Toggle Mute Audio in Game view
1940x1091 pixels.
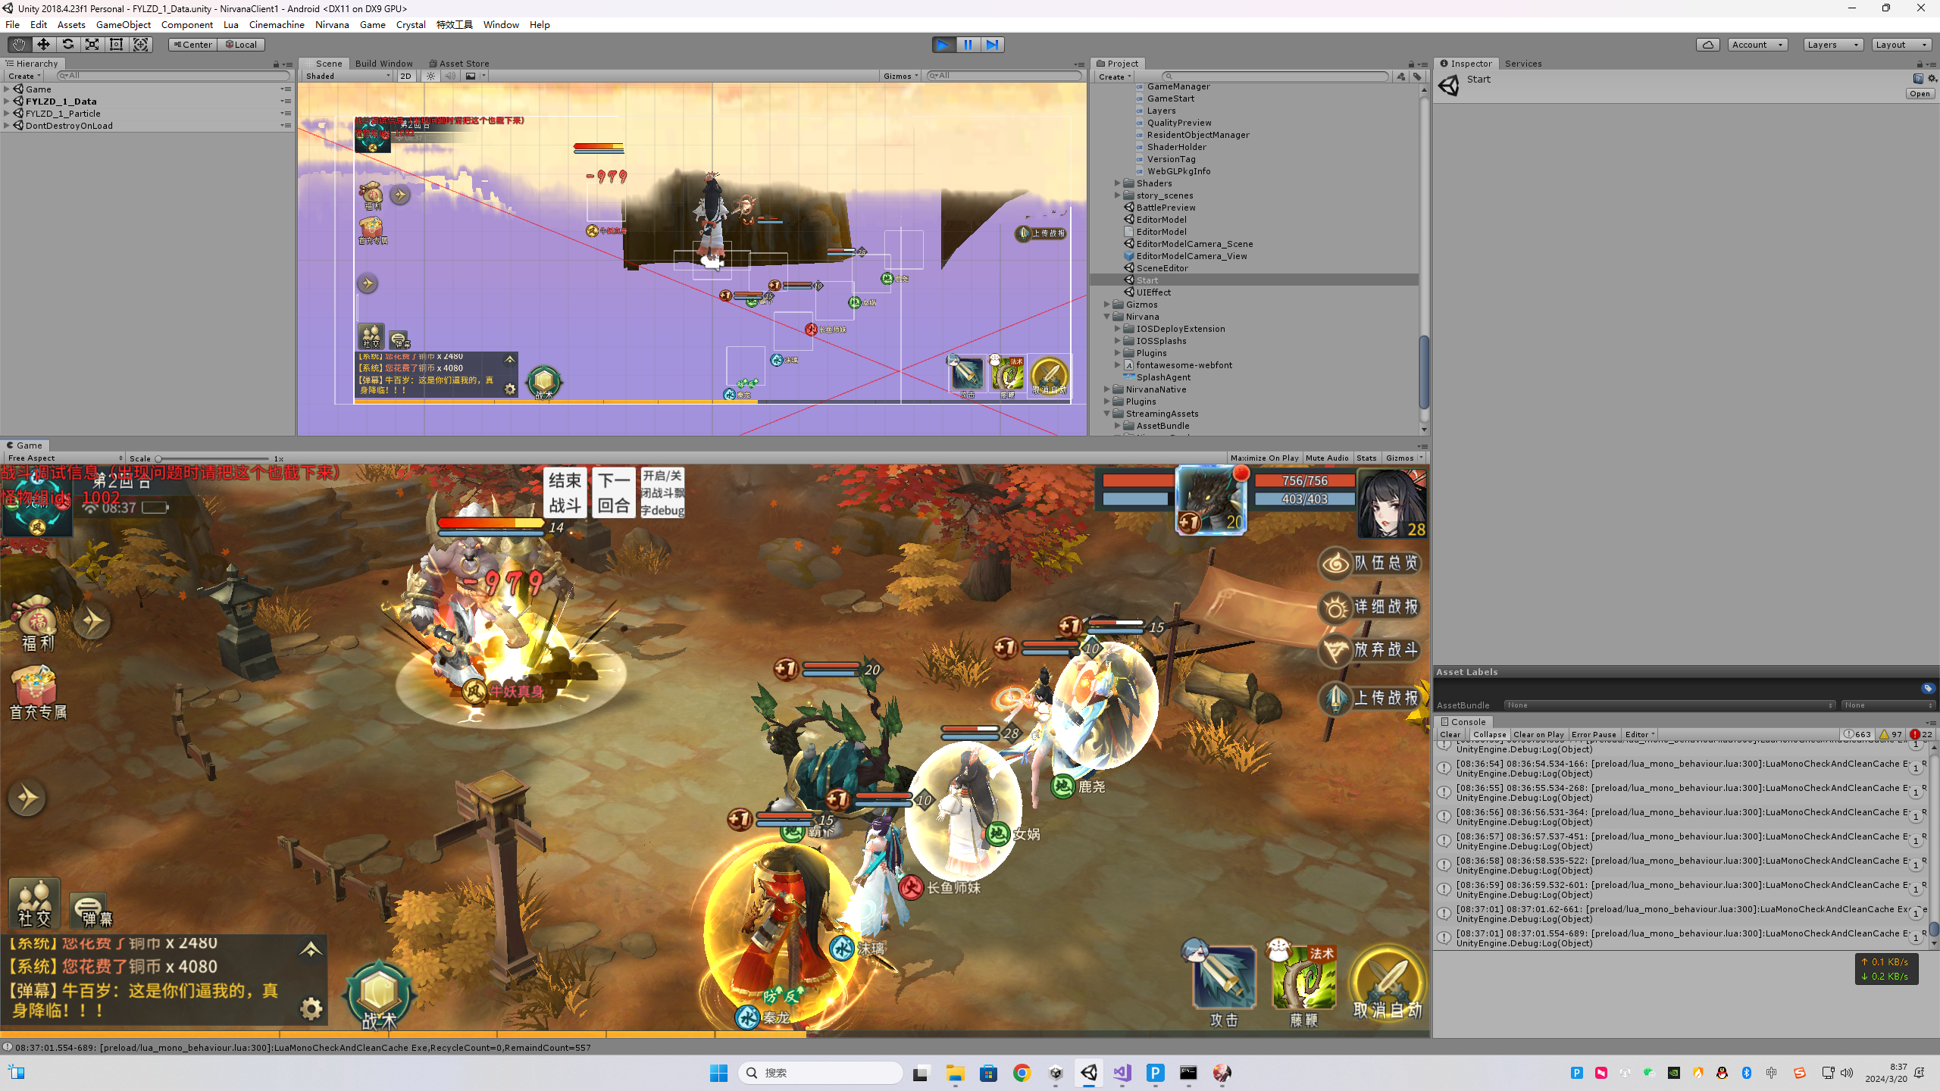click(1327, 458)
